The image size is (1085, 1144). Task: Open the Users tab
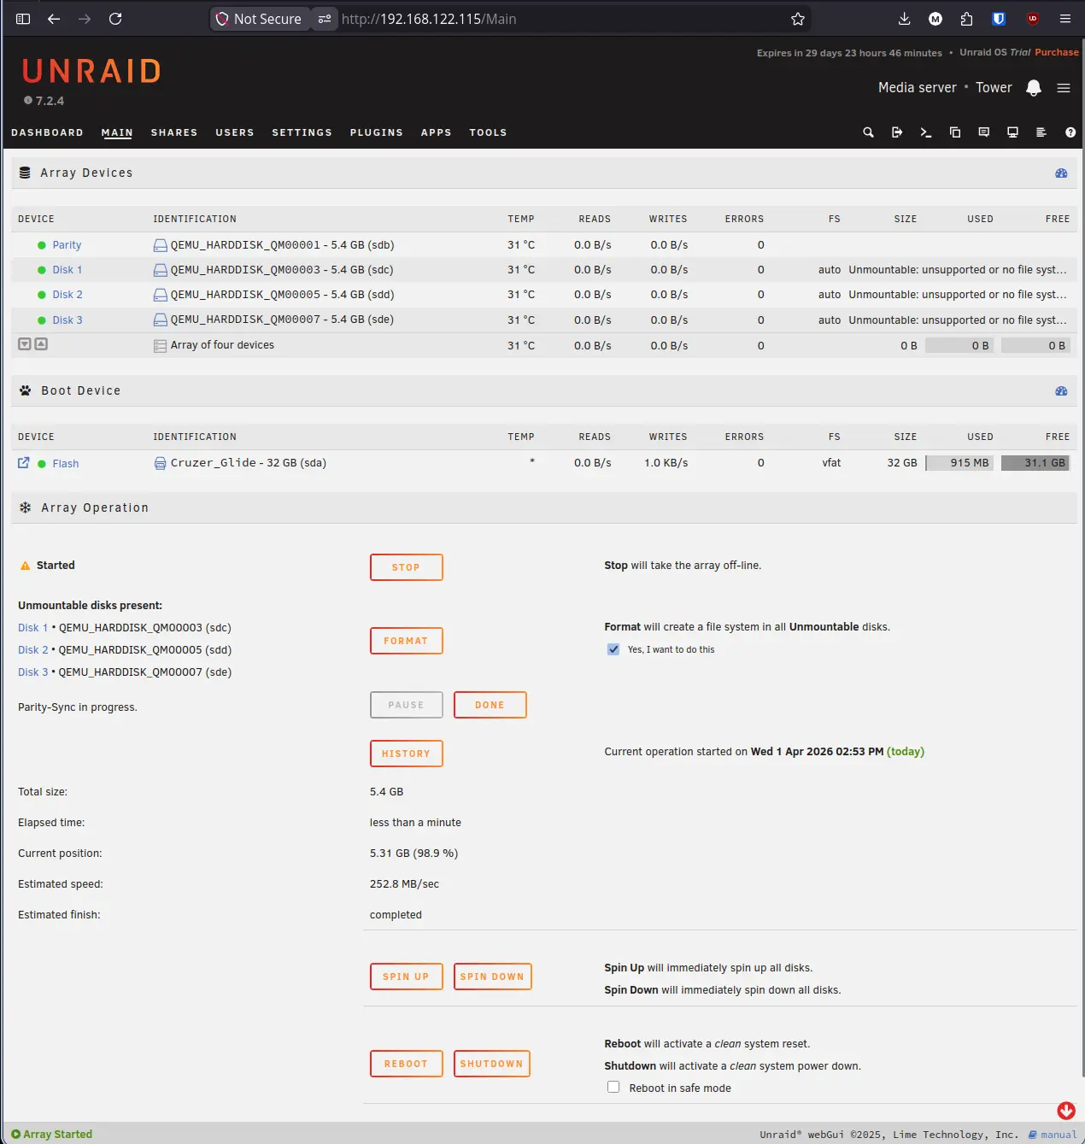coord(235,132)
